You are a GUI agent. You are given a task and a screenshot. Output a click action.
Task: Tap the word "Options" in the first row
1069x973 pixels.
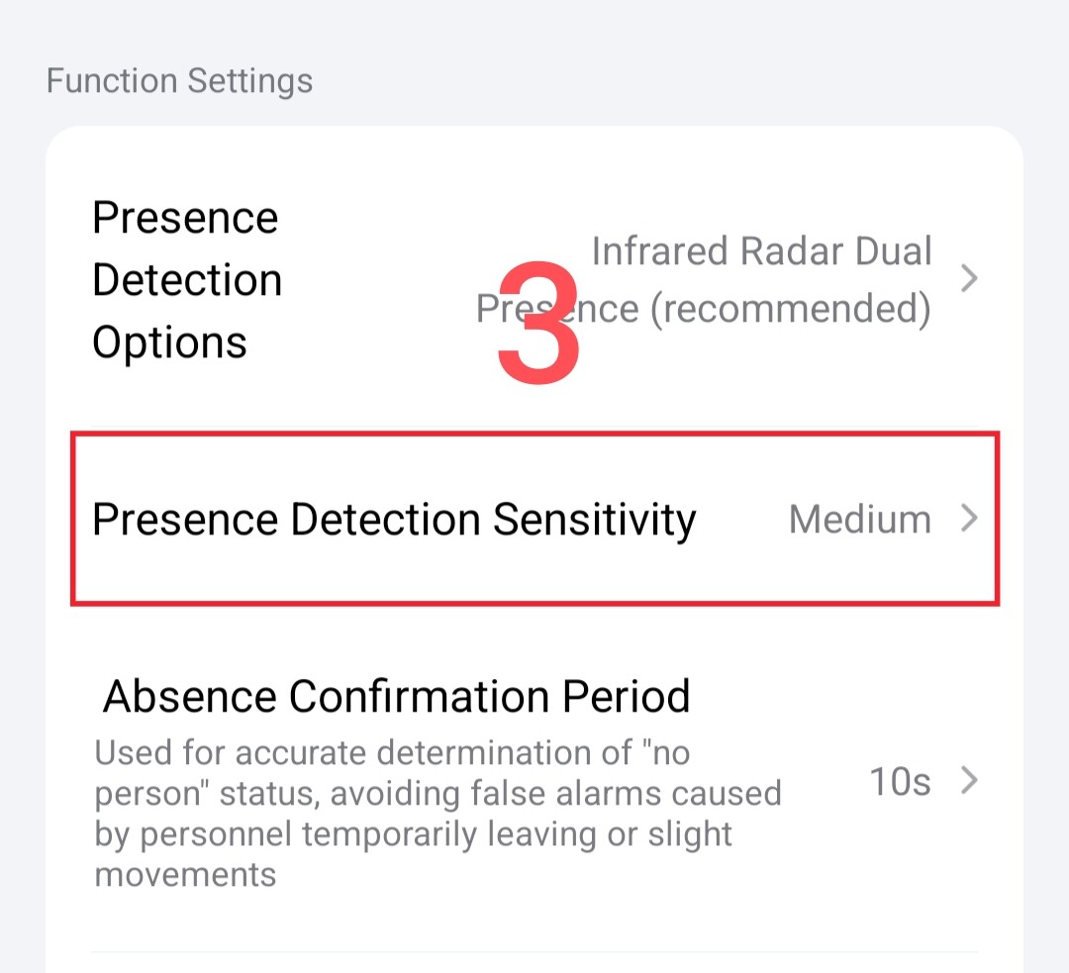coord(169,342)
